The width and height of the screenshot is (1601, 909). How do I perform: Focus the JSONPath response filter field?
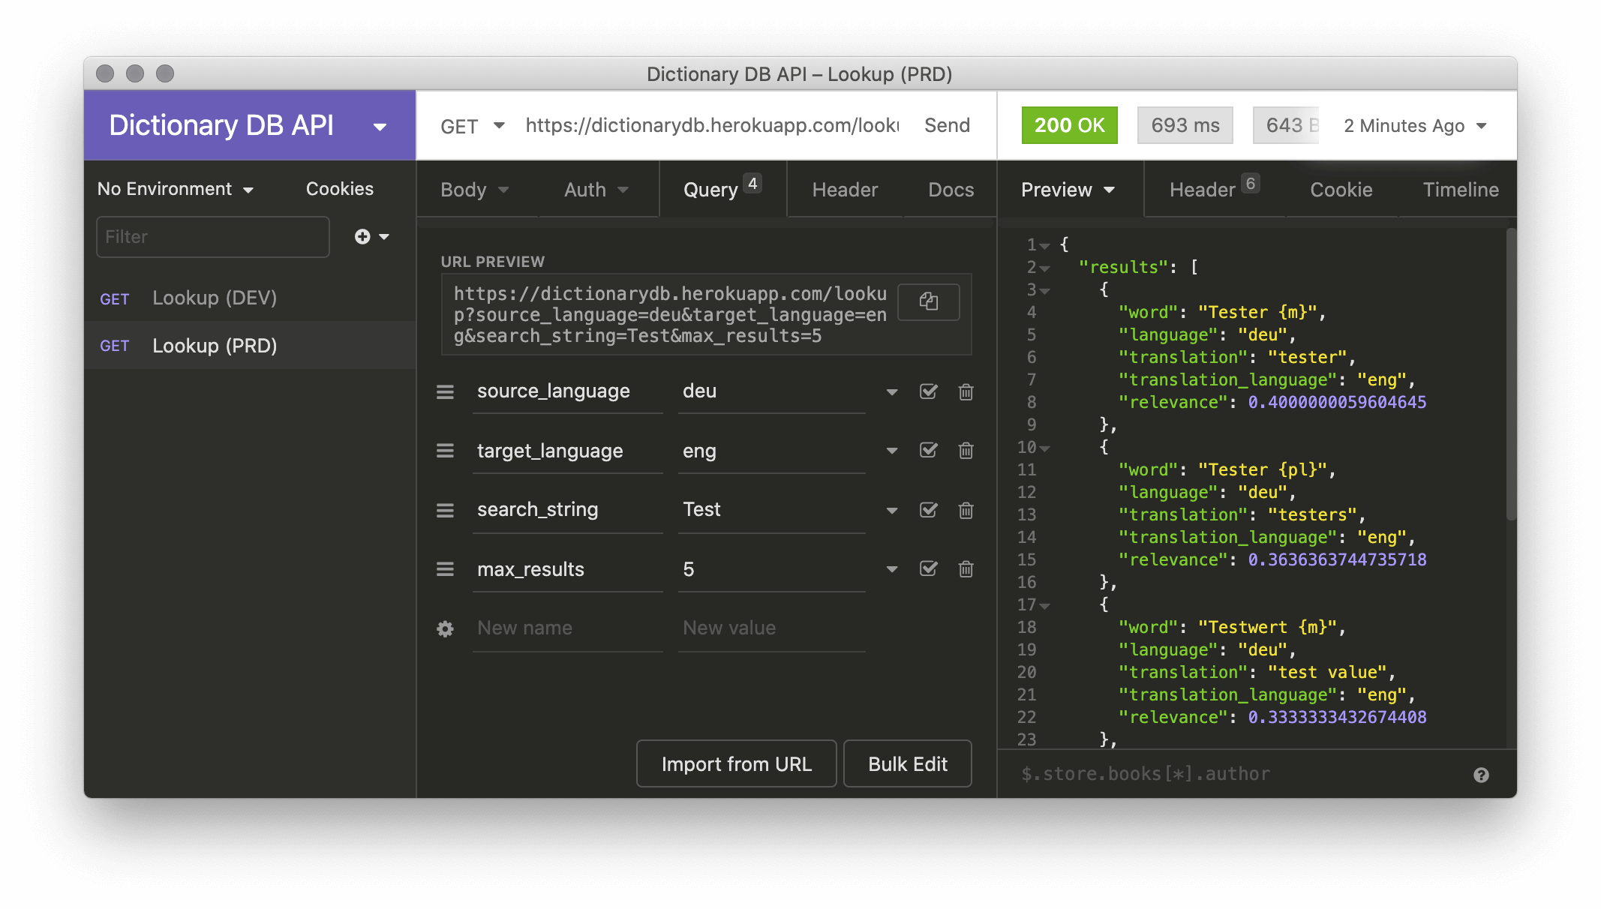[1238, 774]
